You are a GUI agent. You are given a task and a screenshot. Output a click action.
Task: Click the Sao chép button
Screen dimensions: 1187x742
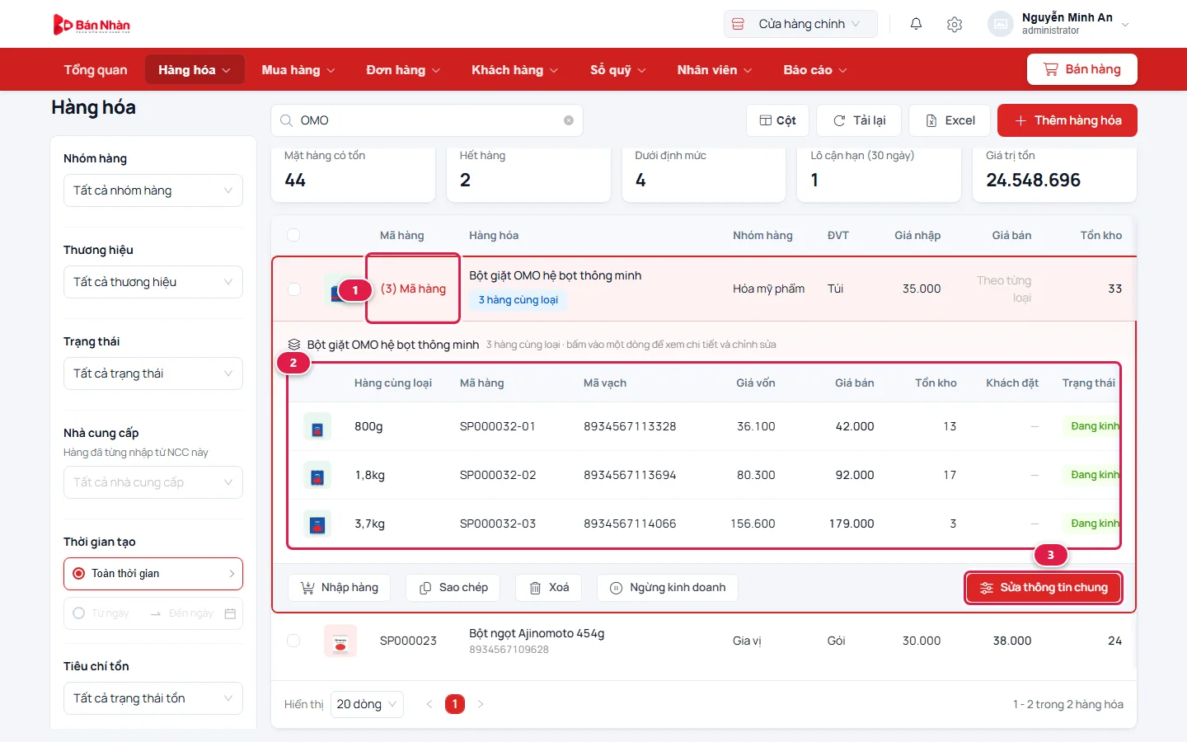coord(453,588)
